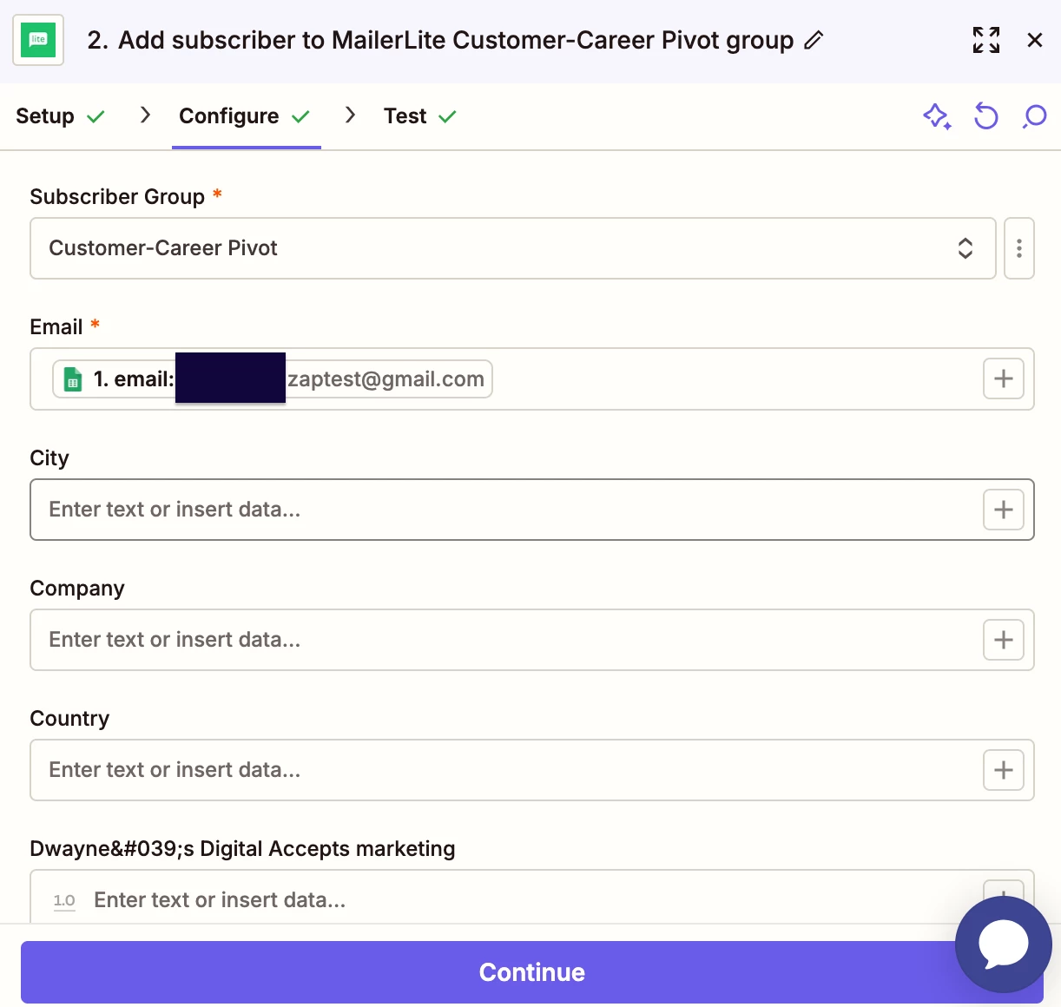This screenshot has height=1007, width=1061.
Task: Click the 'Dwayne&#039;s Digital Accepts marketing' label
Action: tap(242, 849)
